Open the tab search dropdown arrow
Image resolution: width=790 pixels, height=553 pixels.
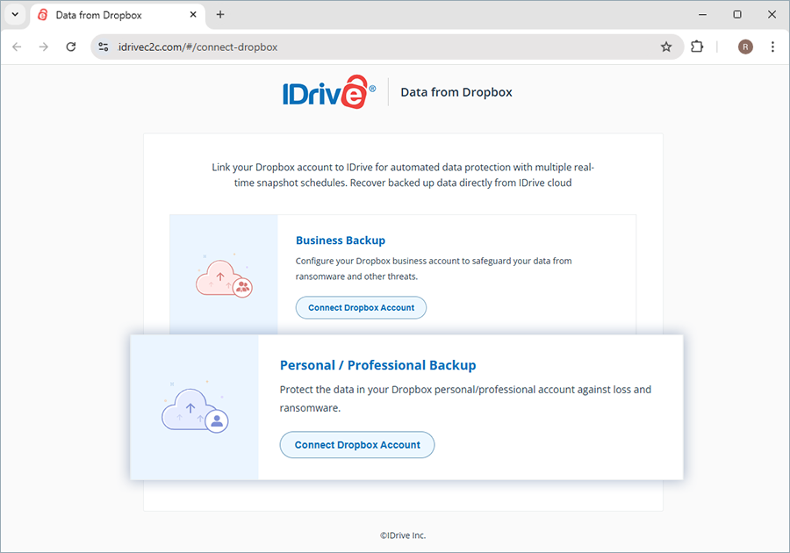tap(15, 15)
